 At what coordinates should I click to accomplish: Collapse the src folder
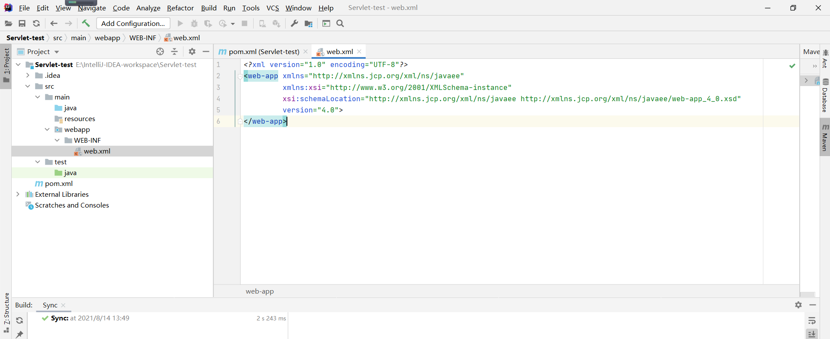28,86
